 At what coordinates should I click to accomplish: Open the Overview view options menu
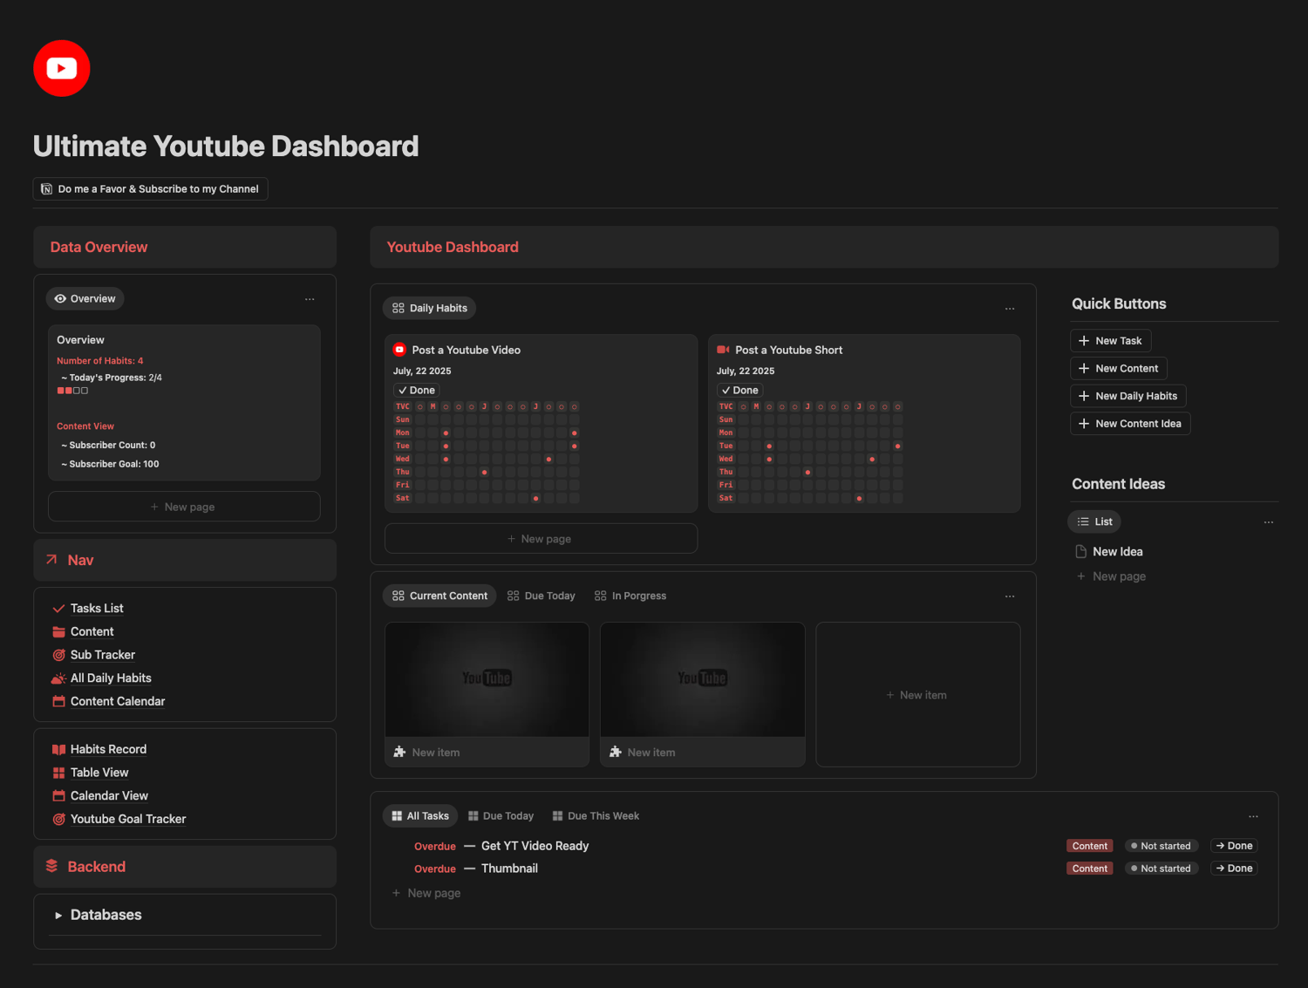pos(310,299)
